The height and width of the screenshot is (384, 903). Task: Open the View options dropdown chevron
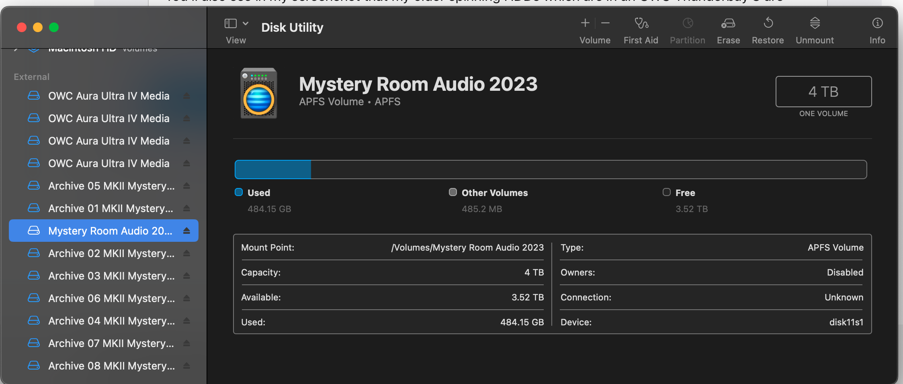click(246, 24)
